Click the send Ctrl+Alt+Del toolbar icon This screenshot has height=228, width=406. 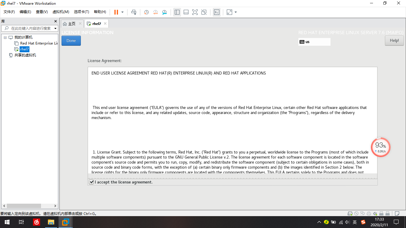[x=134, y=12]
